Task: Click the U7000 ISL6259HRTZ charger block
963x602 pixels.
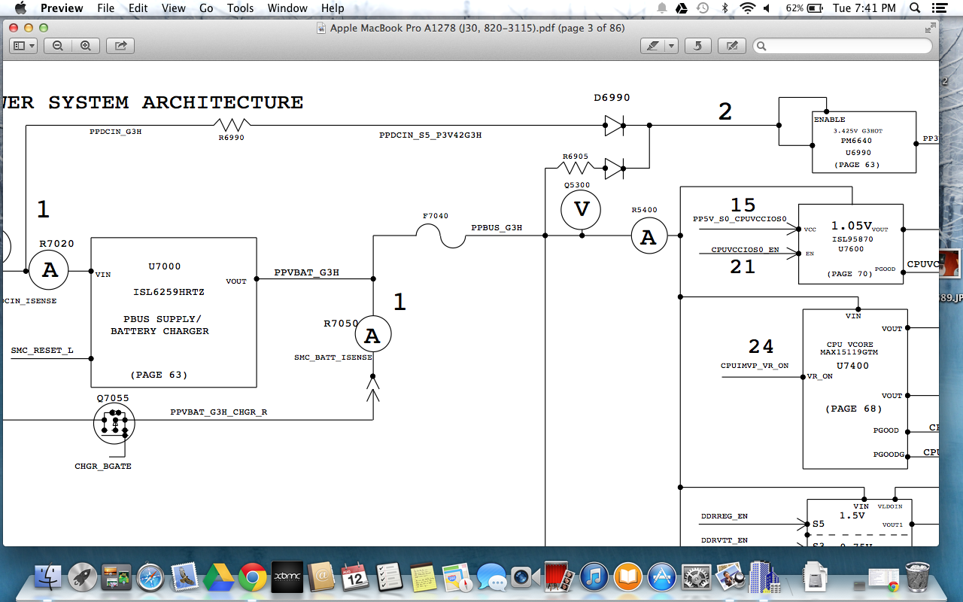Action: point(174,312)
